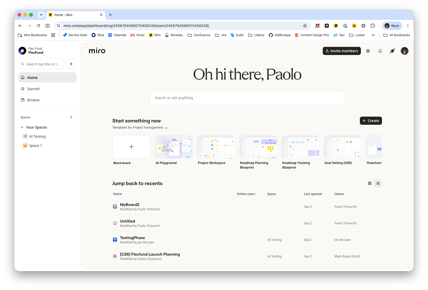Click the Search or ask anything field

(247, 98)
